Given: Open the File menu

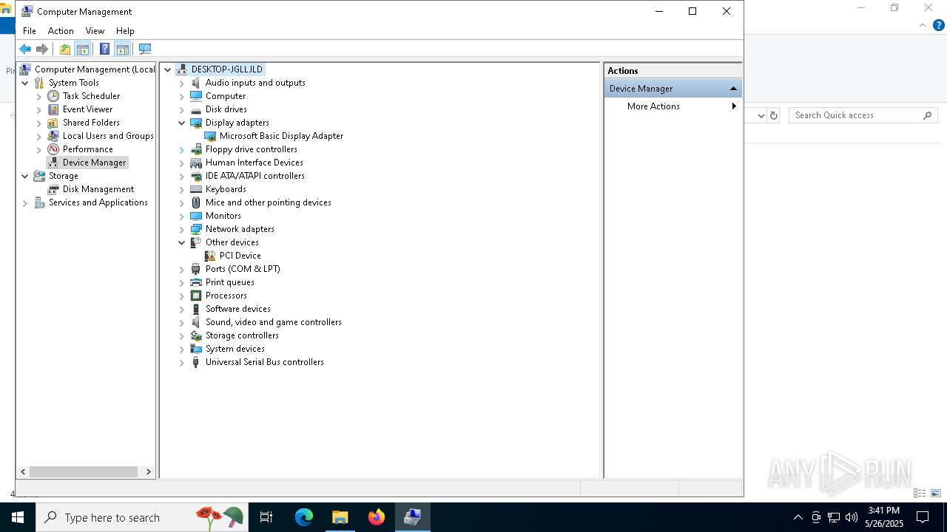Looking at the screenshot, I should click(30, 31).
